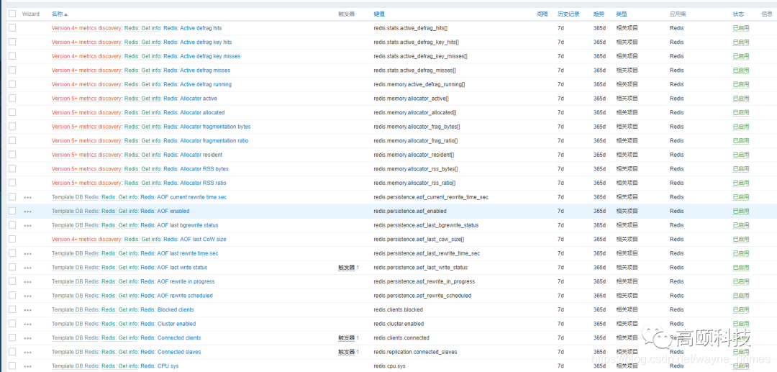
Task: Sort by the 键值 column header
Action: [x=379, y=14]
